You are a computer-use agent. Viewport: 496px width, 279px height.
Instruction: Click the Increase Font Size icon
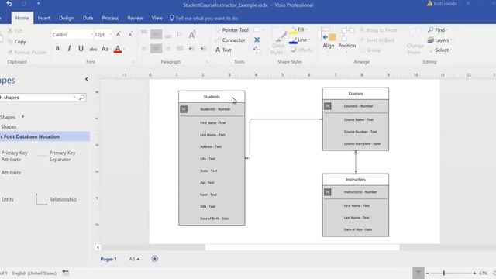(x=119, y=34)
